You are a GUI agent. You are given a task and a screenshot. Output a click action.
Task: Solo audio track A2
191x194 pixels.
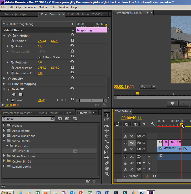[149, 163]
